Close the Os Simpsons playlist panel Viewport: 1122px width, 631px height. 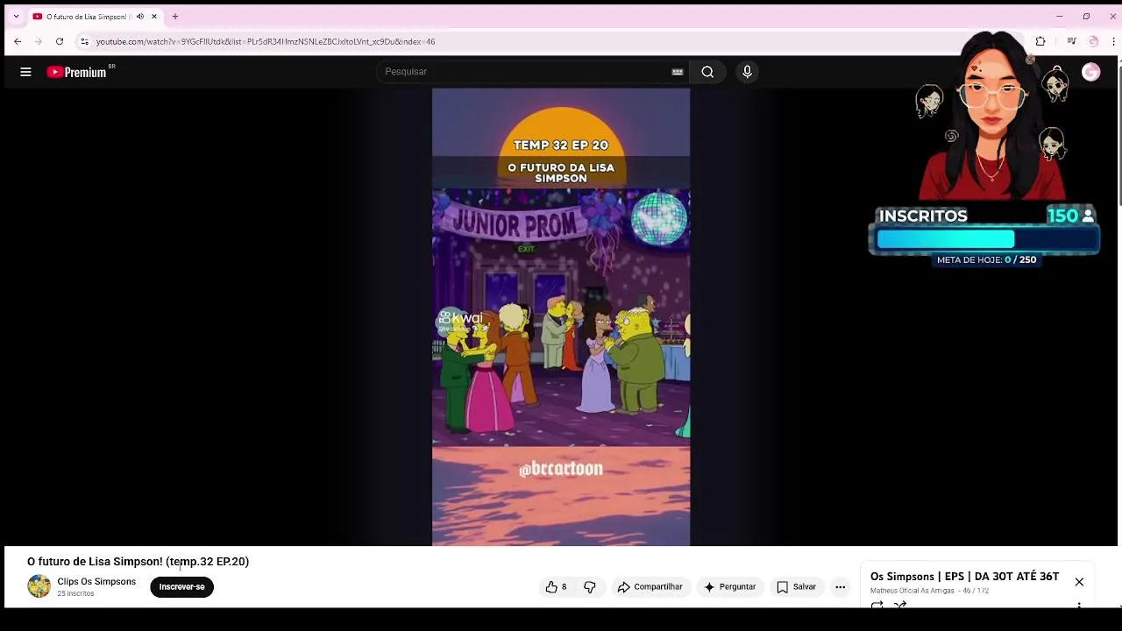pyautogui.click(x=1079, y=582)
